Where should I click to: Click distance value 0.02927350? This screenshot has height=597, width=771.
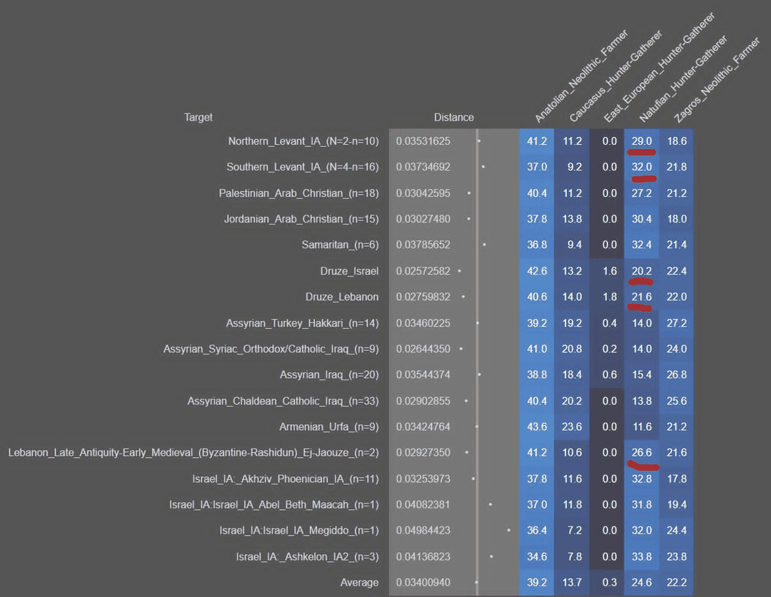coord(423,452)
